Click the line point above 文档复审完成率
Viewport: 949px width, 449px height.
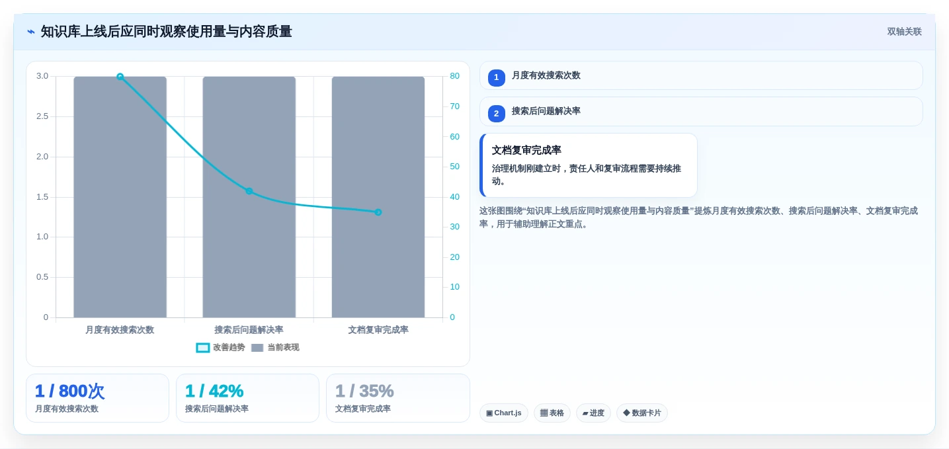(378, 212)
